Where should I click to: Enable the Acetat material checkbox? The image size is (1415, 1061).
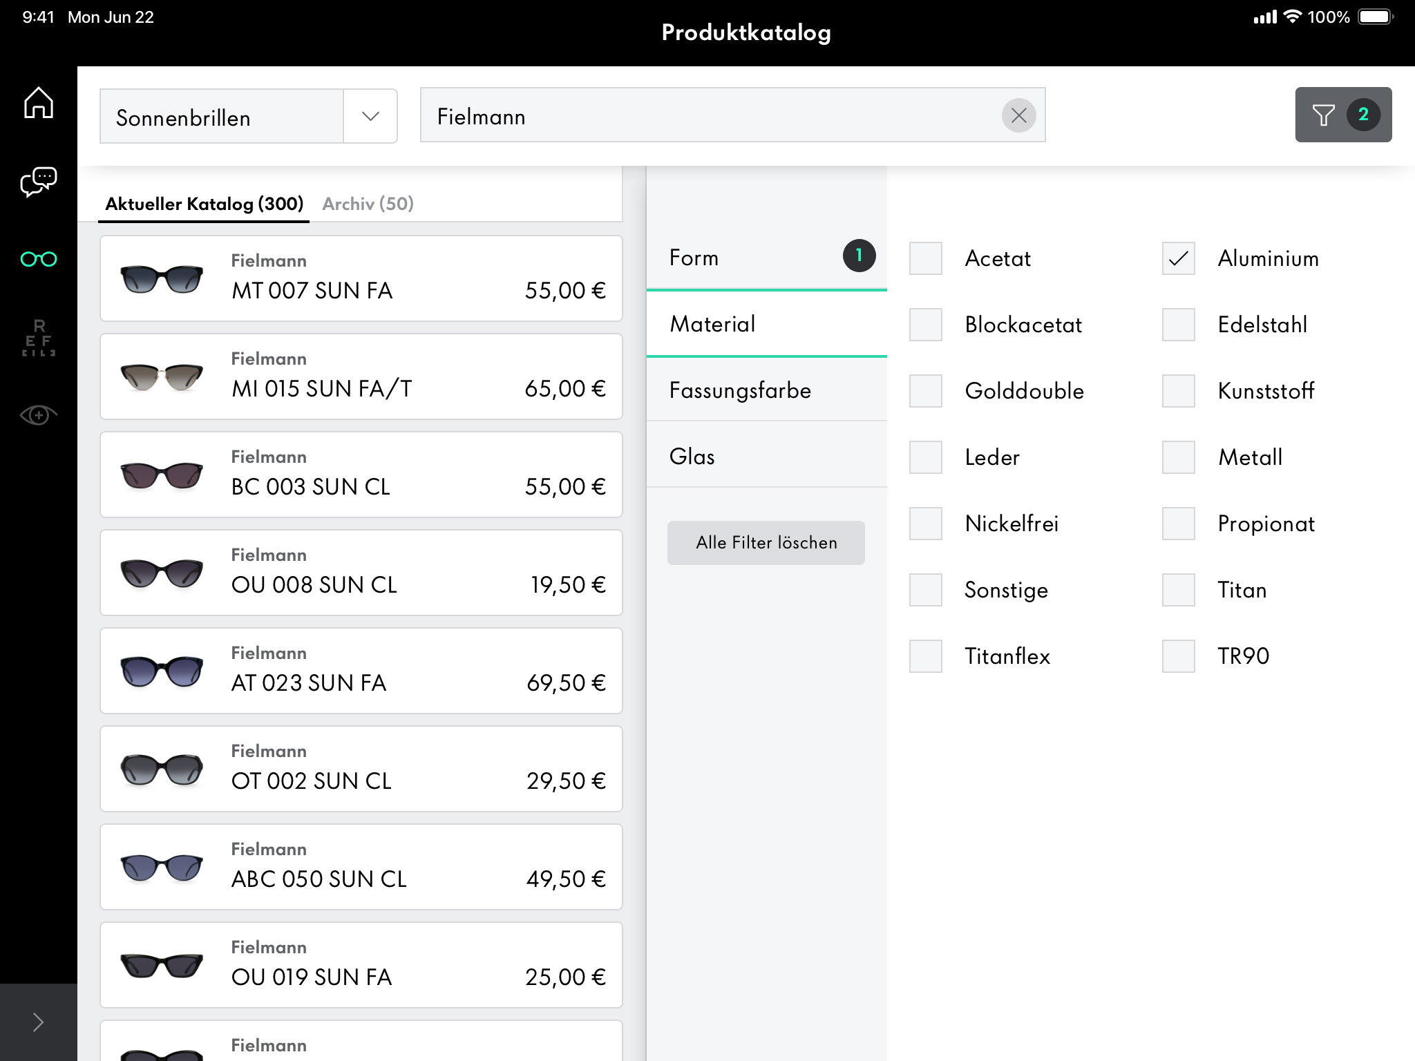[926, 258]
